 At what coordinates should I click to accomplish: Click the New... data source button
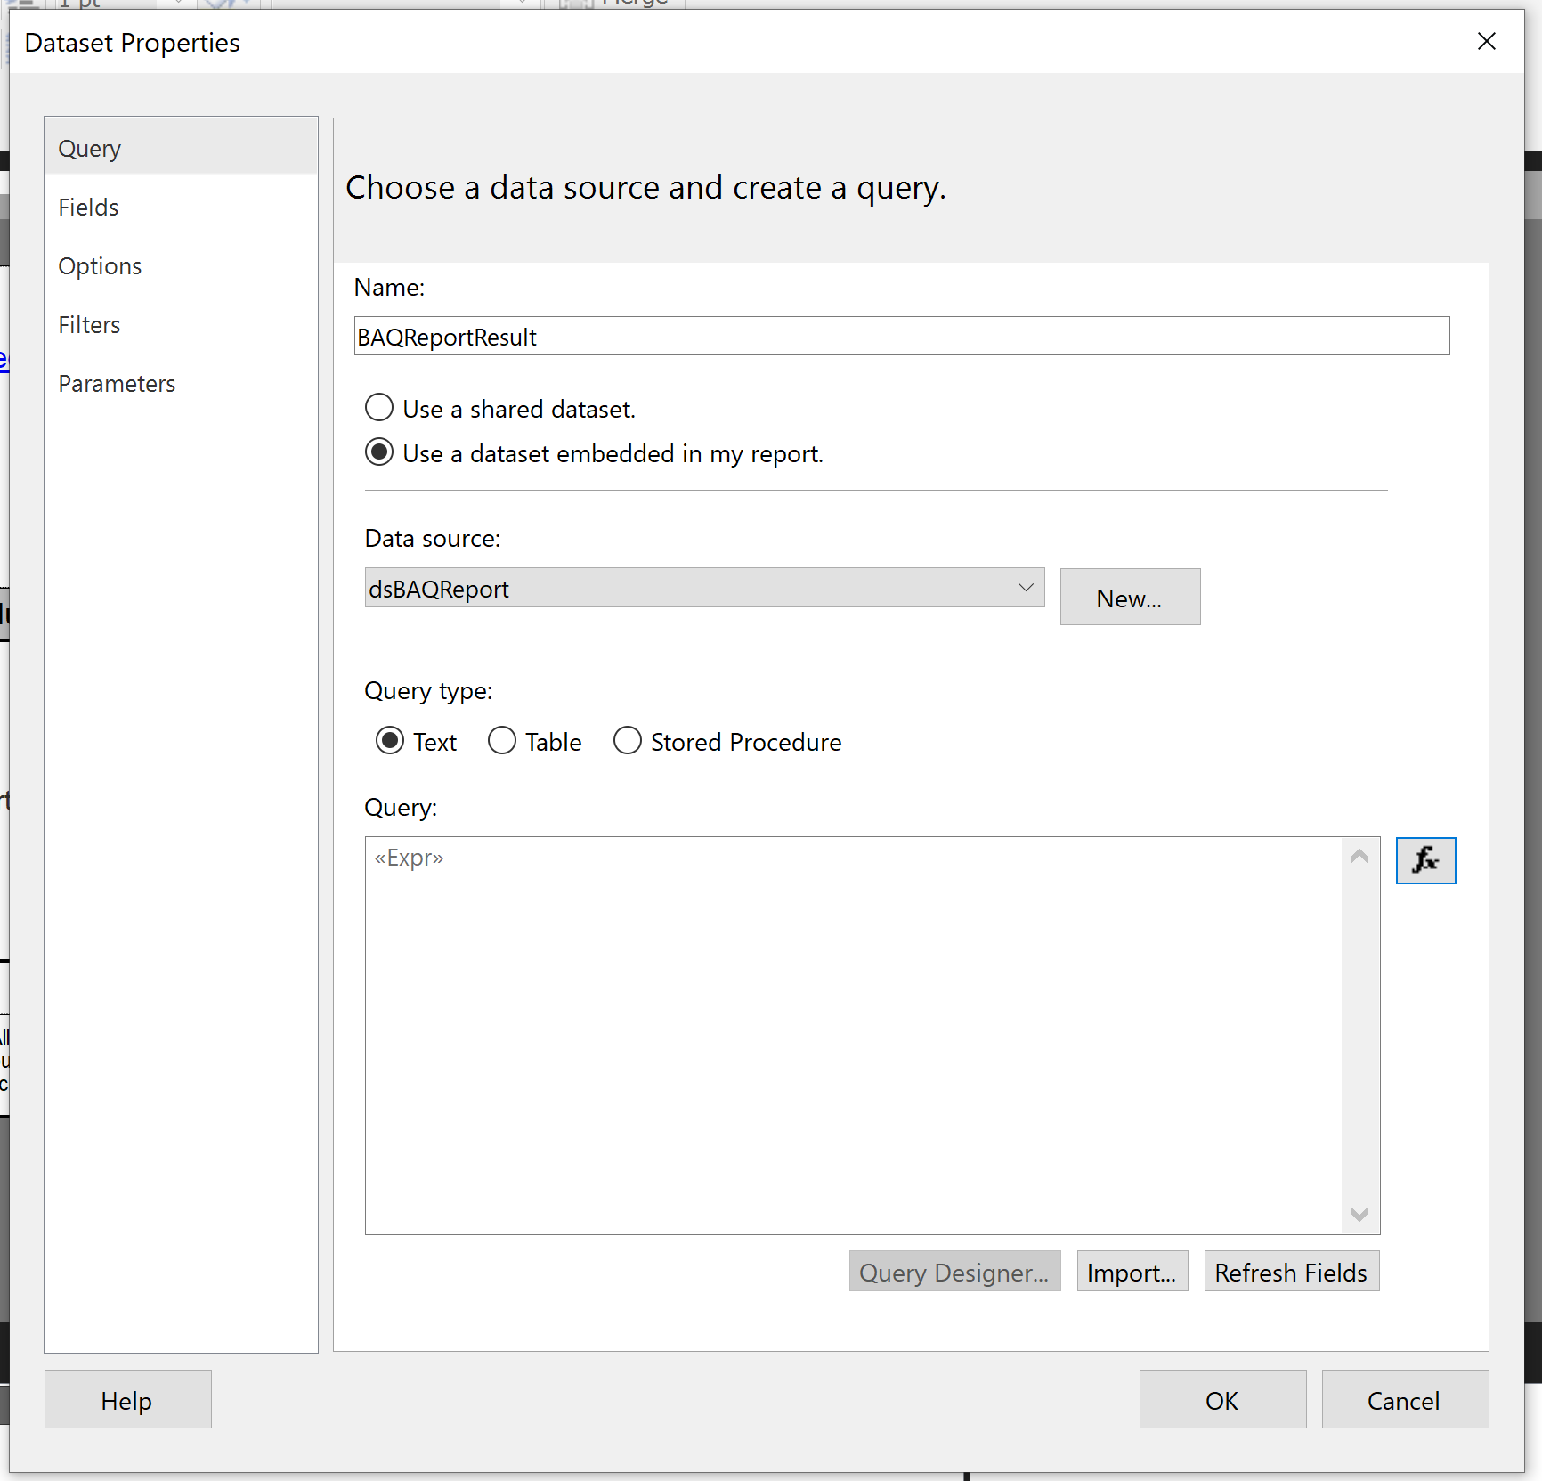coord(1129,598)
